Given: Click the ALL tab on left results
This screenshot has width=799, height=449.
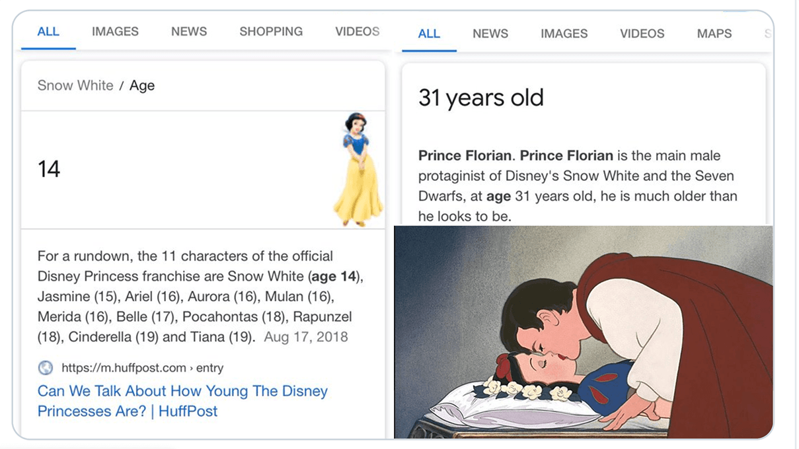Looking at the screenshot, I should coord(47,31).
